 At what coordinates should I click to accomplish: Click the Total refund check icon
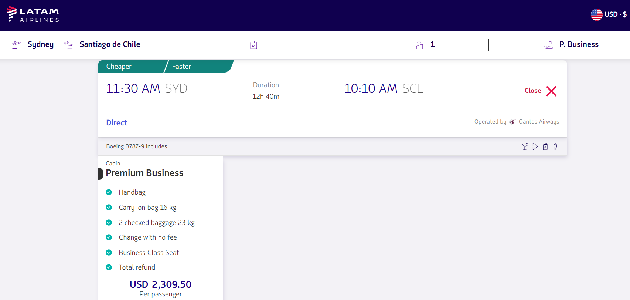109,267
